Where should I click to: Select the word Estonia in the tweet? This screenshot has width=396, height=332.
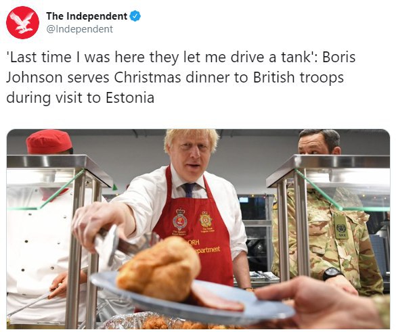tap(130, 97)
